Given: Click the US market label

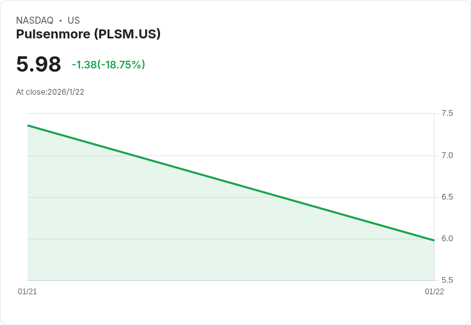Looking at the screenshot, I should (x=74, y=20).
